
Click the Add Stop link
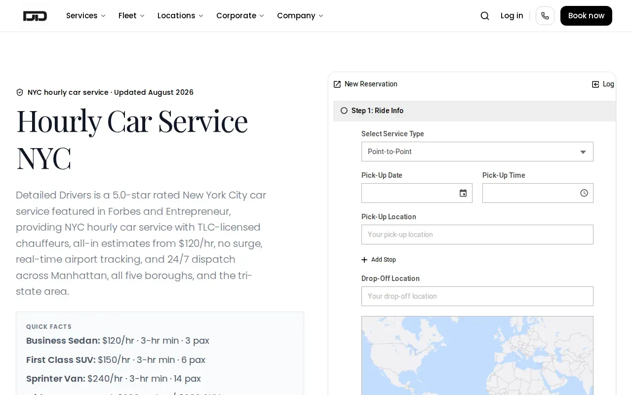point(383,260)
